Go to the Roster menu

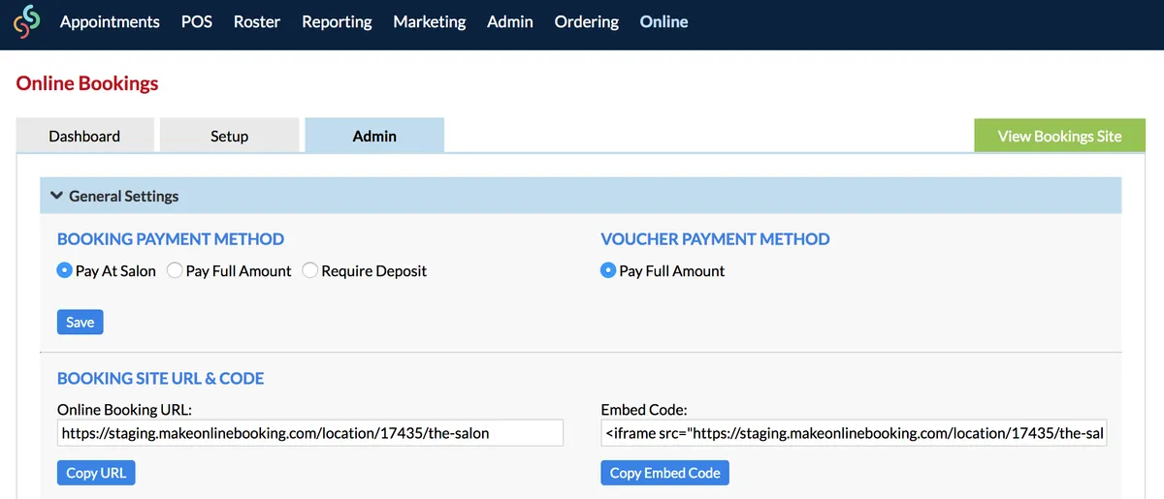[x=257, y=21]
